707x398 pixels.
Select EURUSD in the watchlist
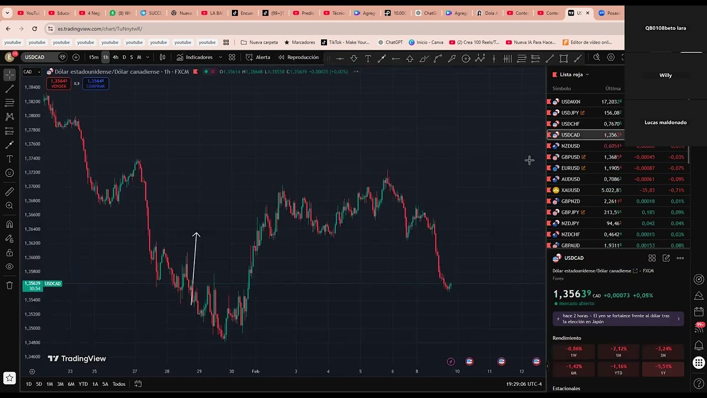[x=618, y=168]
